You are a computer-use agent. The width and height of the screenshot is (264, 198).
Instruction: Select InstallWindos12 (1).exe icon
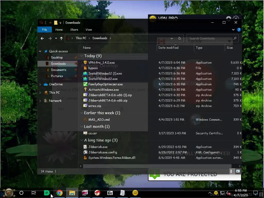(85, 73)
